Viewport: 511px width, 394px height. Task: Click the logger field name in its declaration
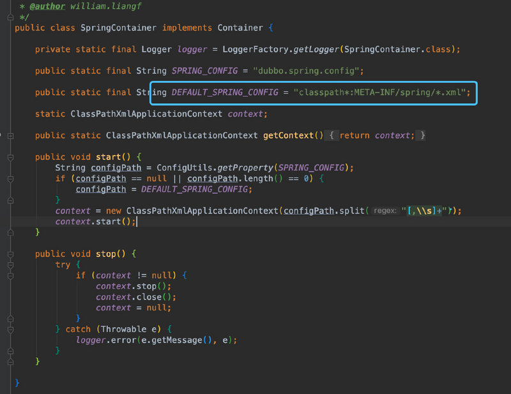pyautogui.click(x=192, y=49)
